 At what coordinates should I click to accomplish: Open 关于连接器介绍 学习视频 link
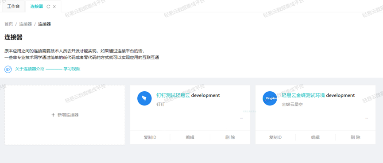tap(48, 69)
